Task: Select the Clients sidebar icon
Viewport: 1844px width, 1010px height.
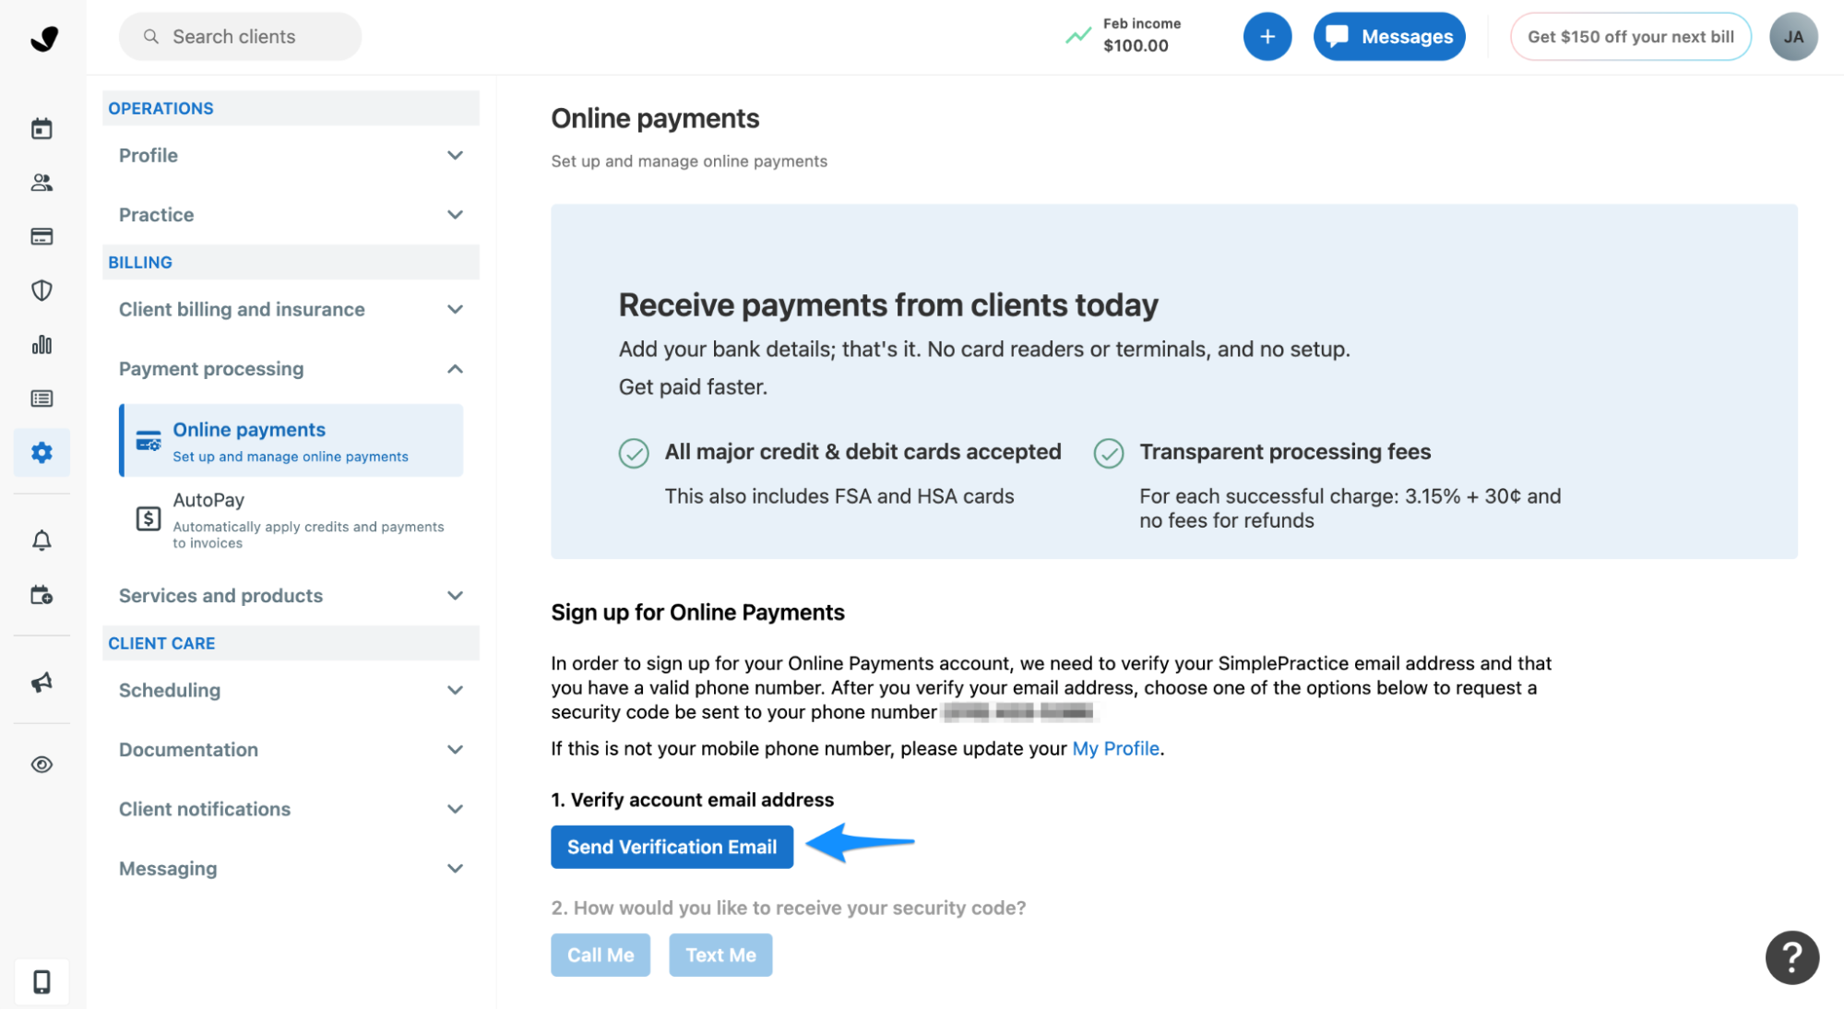Action: 42,182
